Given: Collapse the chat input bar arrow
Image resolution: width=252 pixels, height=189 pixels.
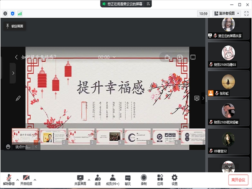Looking at the screenshot, I should [x=36, y=146].
